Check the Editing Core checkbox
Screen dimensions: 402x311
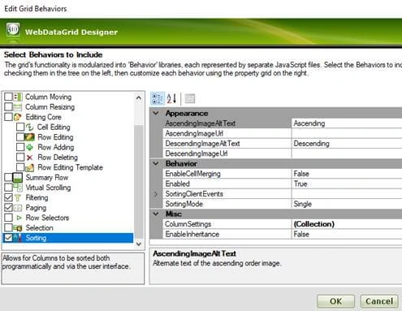tap(8, 117)
